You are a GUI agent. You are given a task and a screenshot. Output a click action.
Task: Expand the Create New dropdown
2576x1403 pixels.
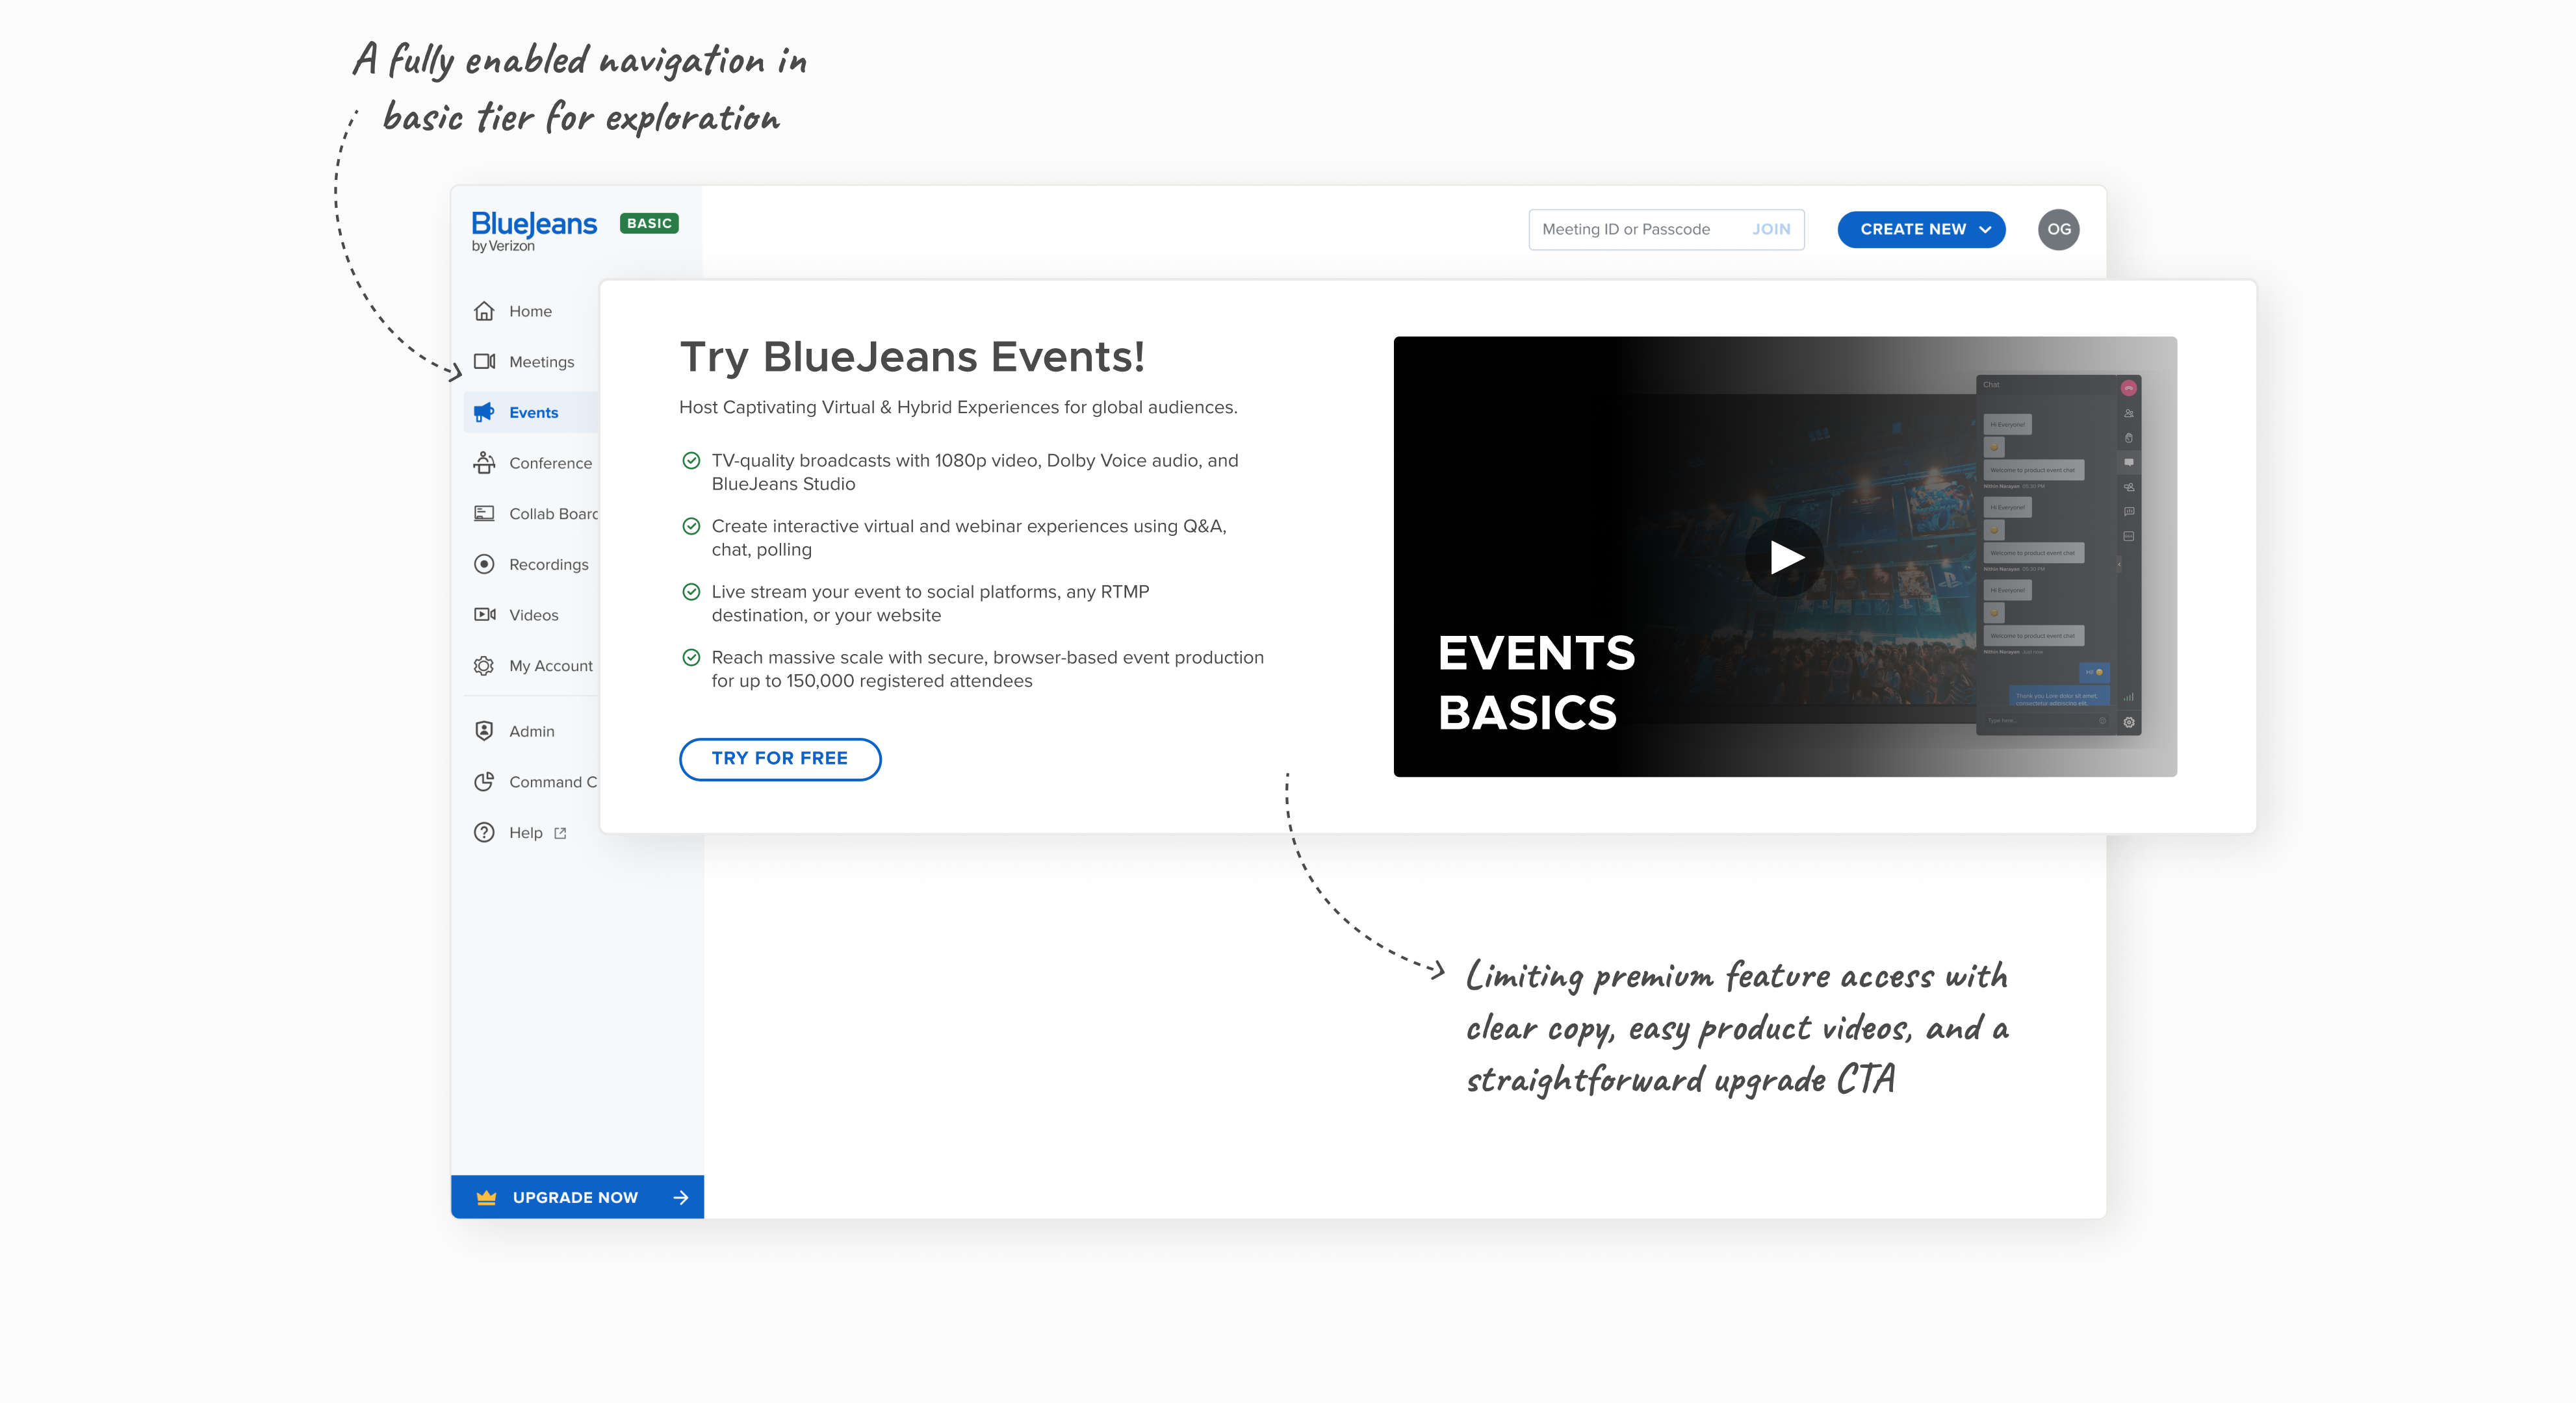1921,230
